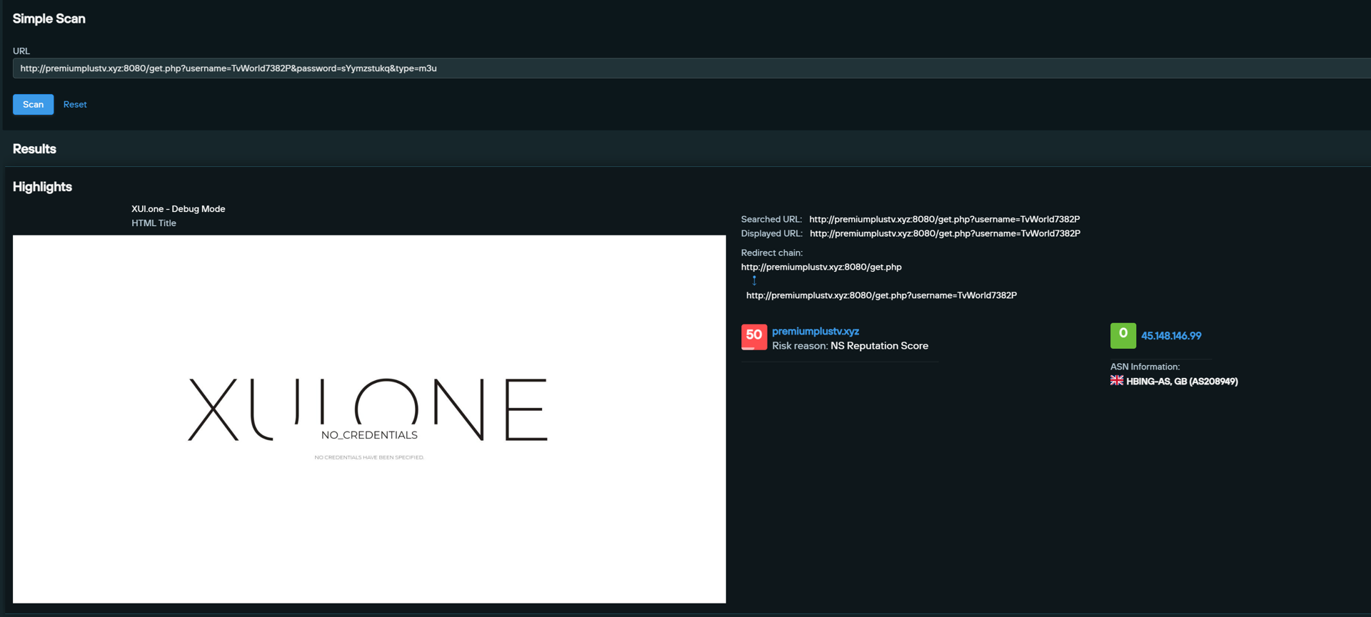Open the premiumplustv.xyz domain link
Image resolution: width=1371 pixels, height=617 pixels.
815,331
